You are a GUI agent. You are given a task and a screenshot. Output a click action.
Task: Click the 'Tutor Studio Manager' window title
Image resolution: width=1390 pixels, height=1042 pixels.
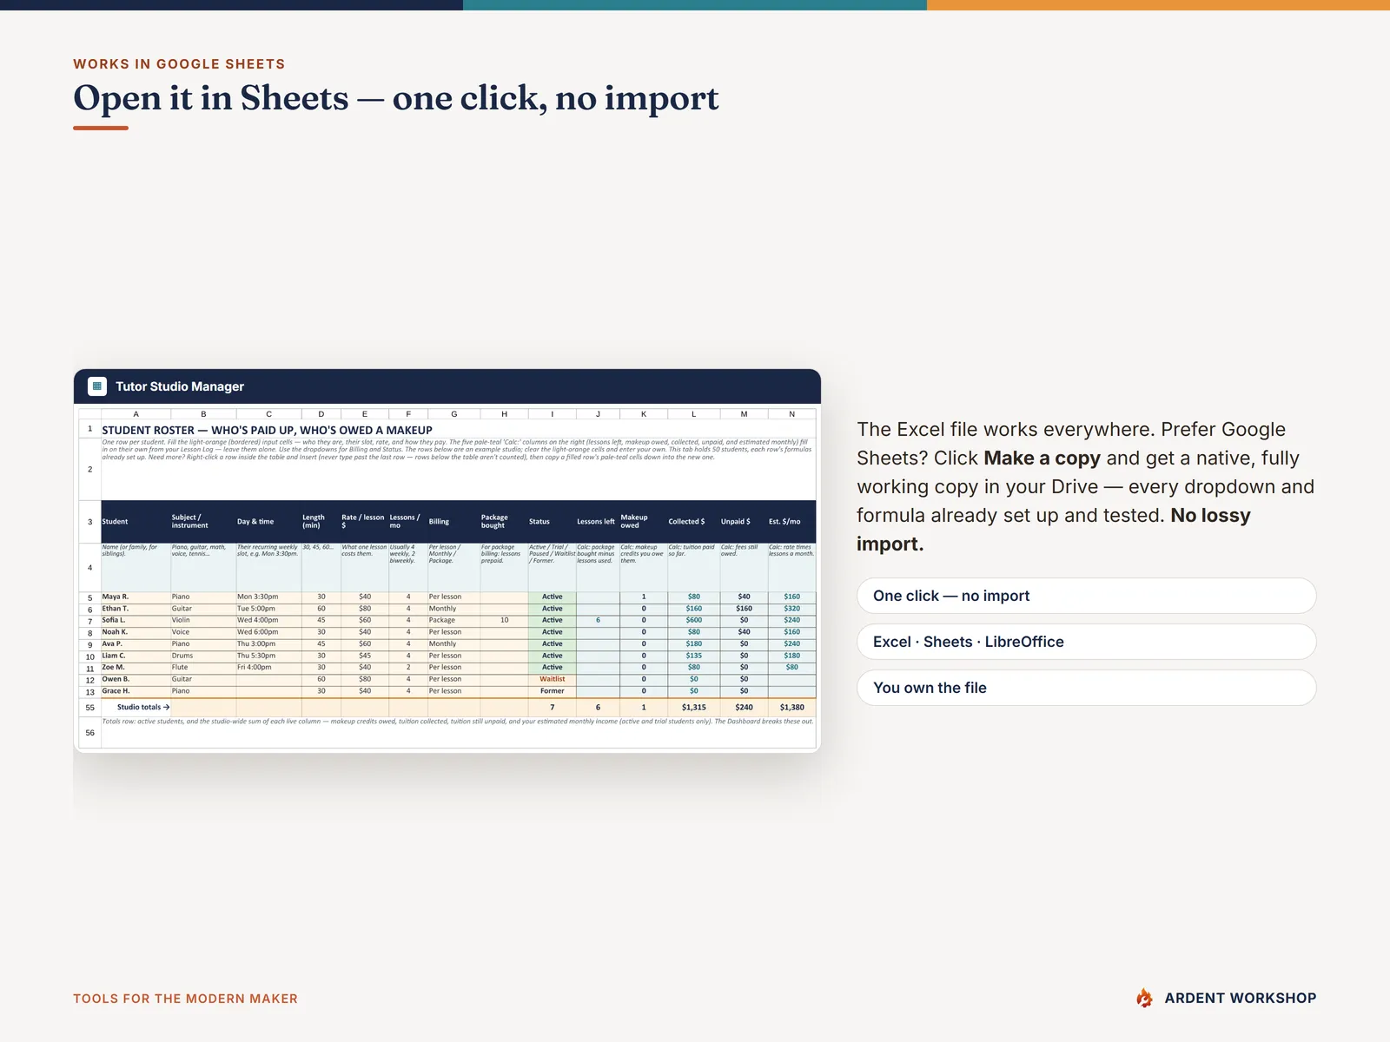(x=180, y=386)
